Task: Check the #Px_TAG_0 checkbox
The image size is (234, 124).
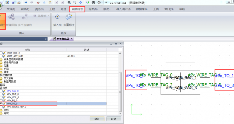Action: tap(1, 91)
